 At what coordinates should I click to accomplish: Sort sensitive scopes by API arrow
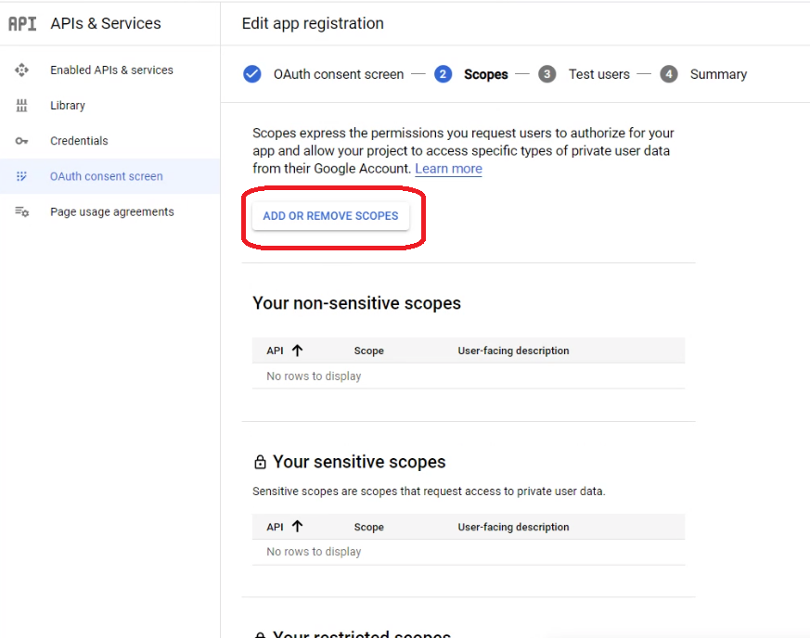coord(297,527)
